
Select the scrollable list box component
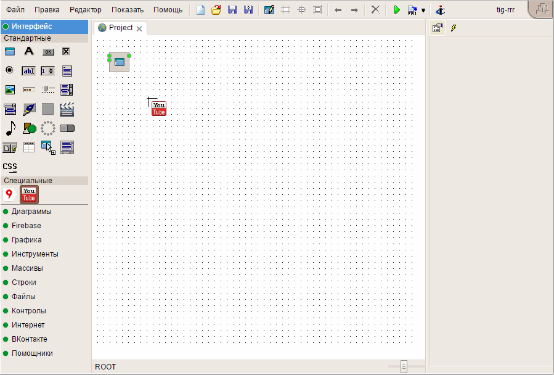pos(67,147)
